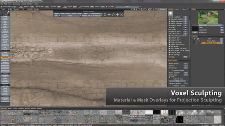The image size is (225, 126).
Task: Open the Symmetry menu
Action: click(17, 4)
